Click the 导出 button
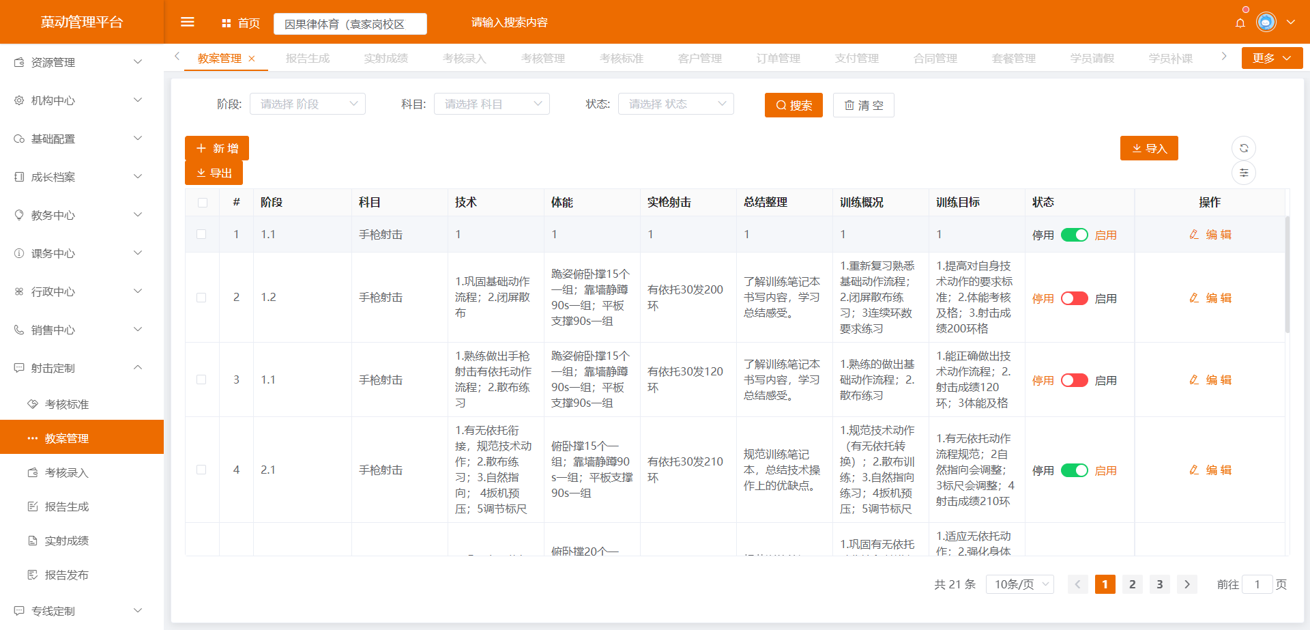 coord(214,173)
